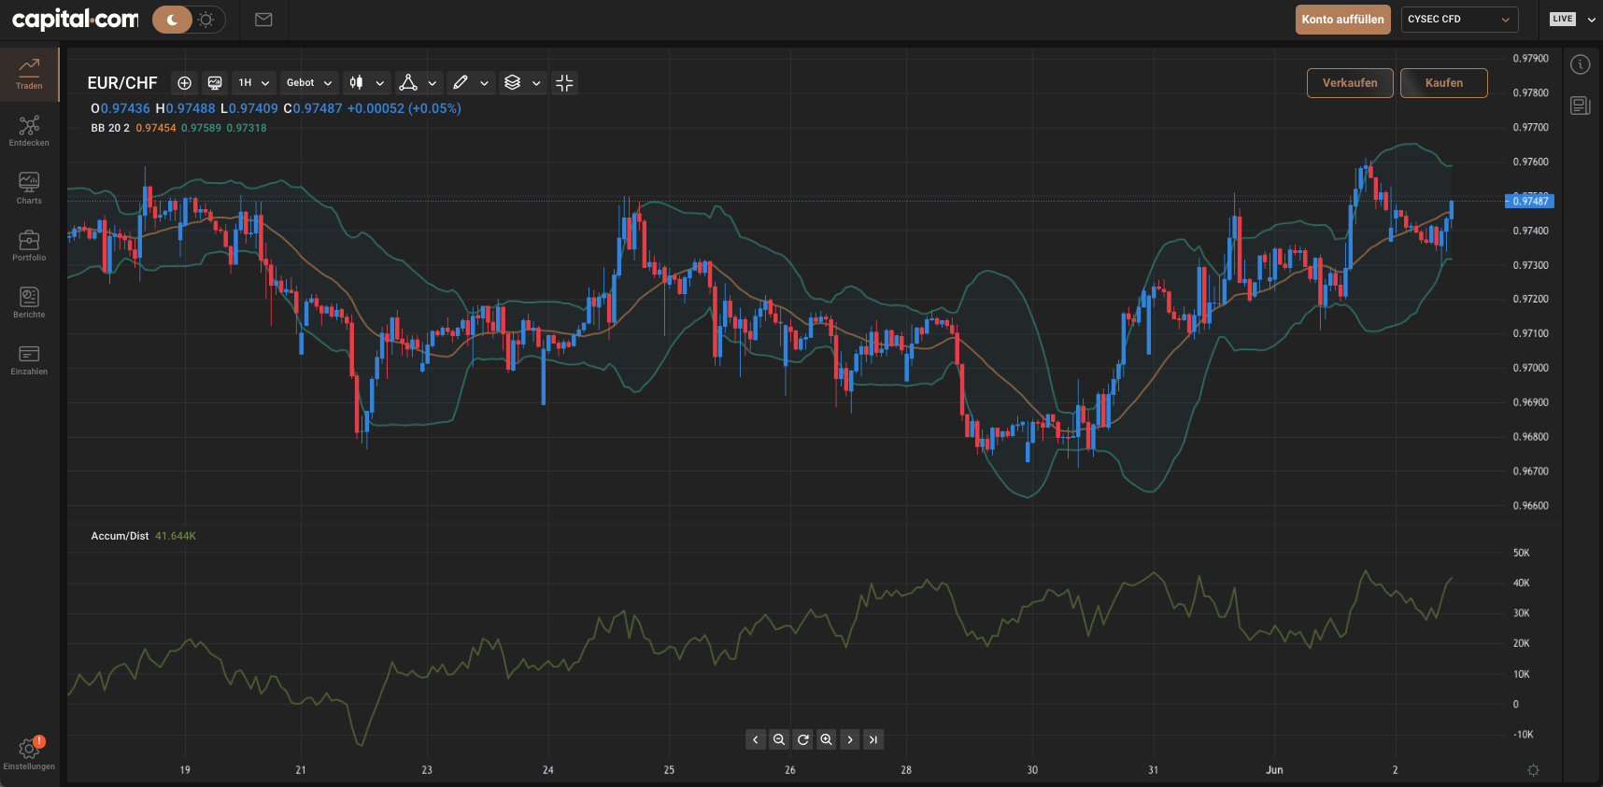The height and width of the screenshot is (787, 1603).
Task: Click the 0.97900 price axis label
Action: click(1530, 58)
